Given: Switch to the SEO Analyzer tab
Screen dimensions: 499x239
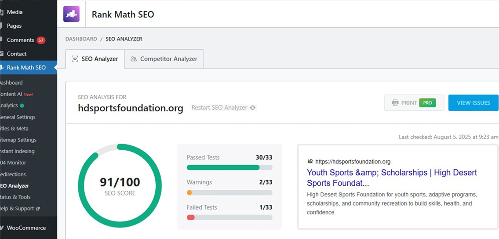Looking at the screenshot, I should [95, 59].
